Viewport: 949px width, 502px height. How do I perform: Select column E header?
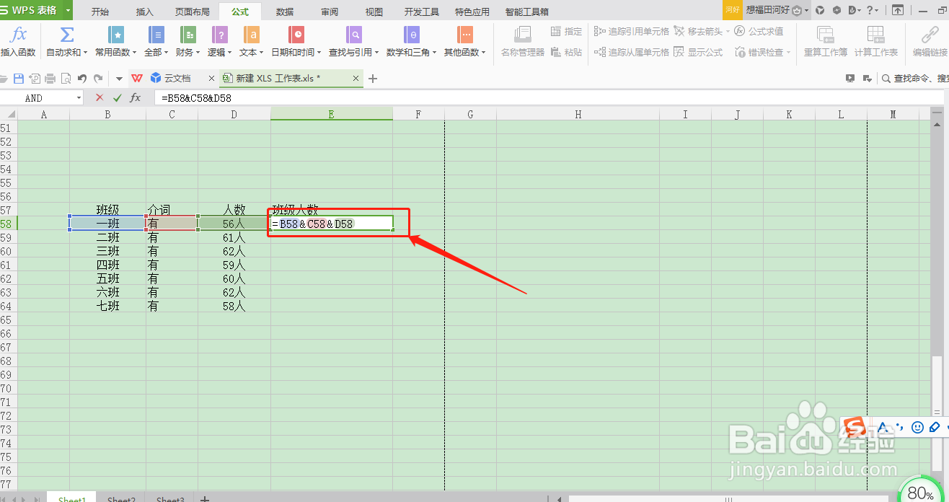coord(332,114)
